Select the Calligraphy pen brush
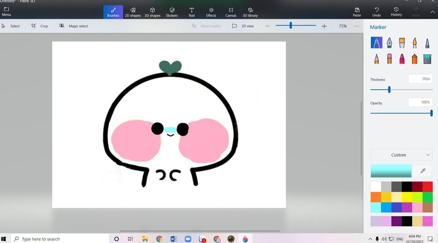The height and width of the screenshot is (243, 438). pyautogui.click(x=389, y=43)
